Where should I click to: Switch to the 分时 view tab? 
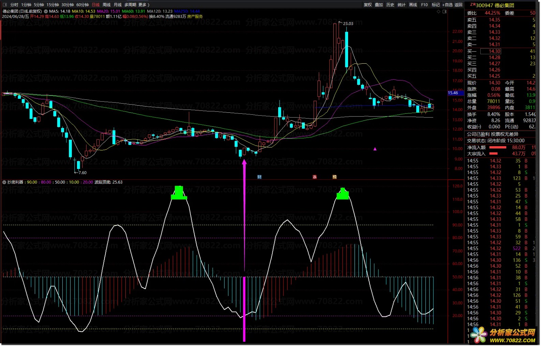point(14,5)
